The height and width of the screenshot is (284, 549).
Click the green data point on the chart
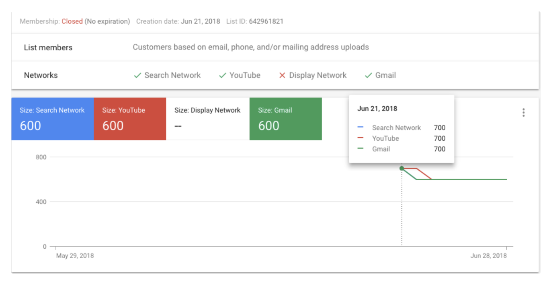[x=402, y=168]
